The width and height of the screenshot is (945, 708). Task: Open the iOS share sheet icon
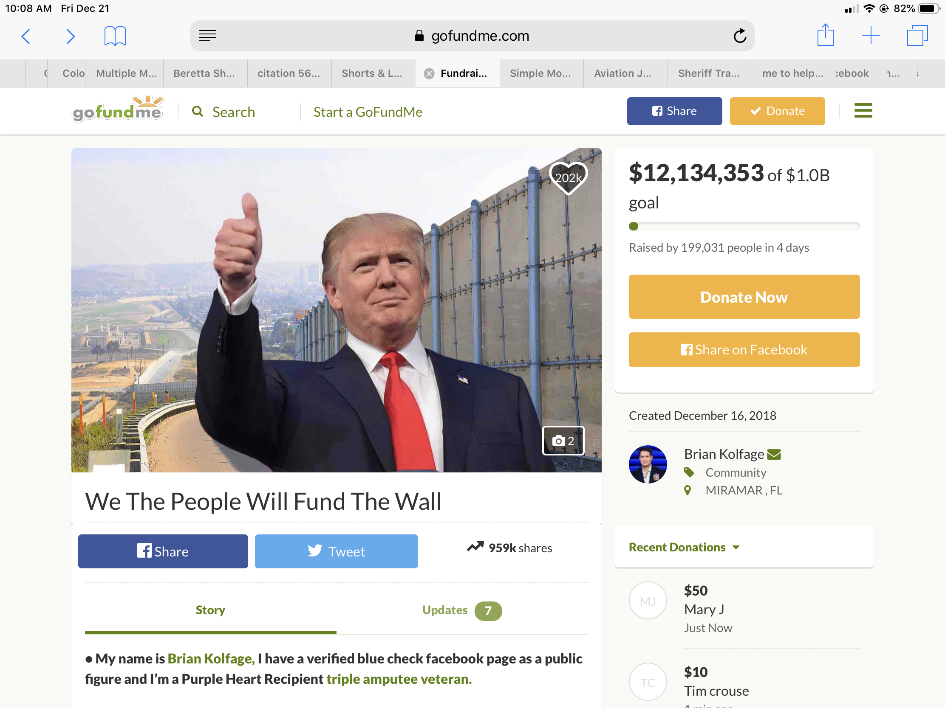point(825,35)
